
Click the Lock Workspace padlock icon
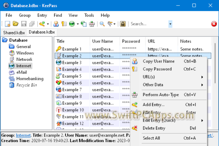click(123, 24)
